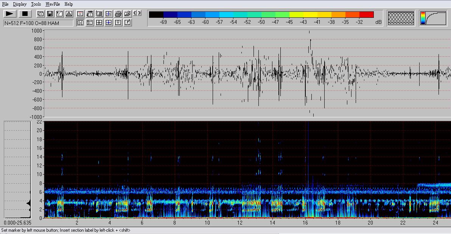Click the open folder icon
This screenshot has width=451, height=234.
point(128,14)
